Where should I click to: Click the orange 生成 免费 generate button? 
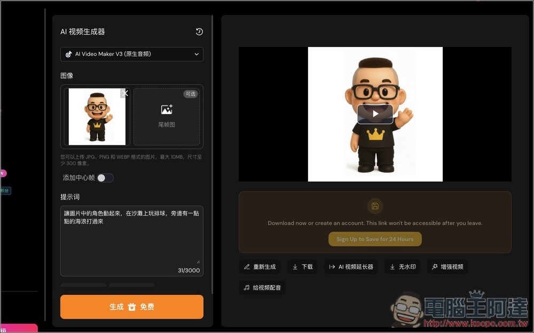point(131,307)
